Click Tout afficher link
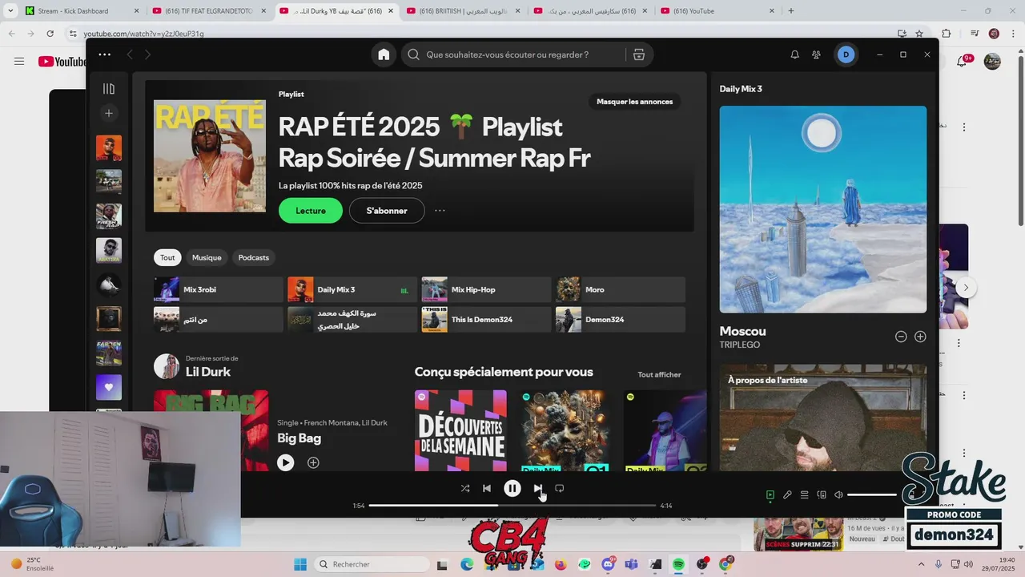1025x577 pixels. click(x=659, y=374)
